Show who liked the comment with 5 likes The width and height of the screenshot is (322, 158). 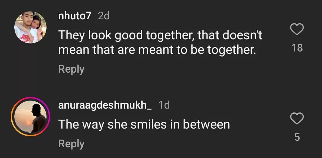pyautogui.click(x=297, y=137)
